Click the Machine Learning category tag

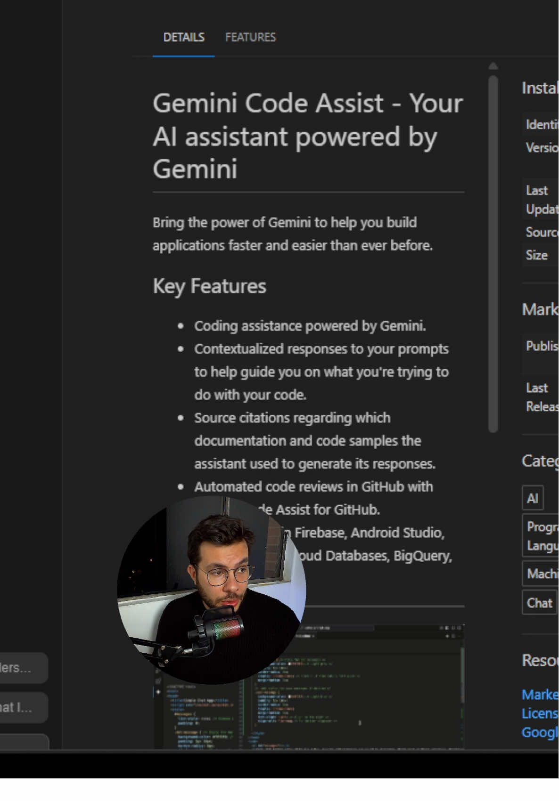tap(541, 574)
